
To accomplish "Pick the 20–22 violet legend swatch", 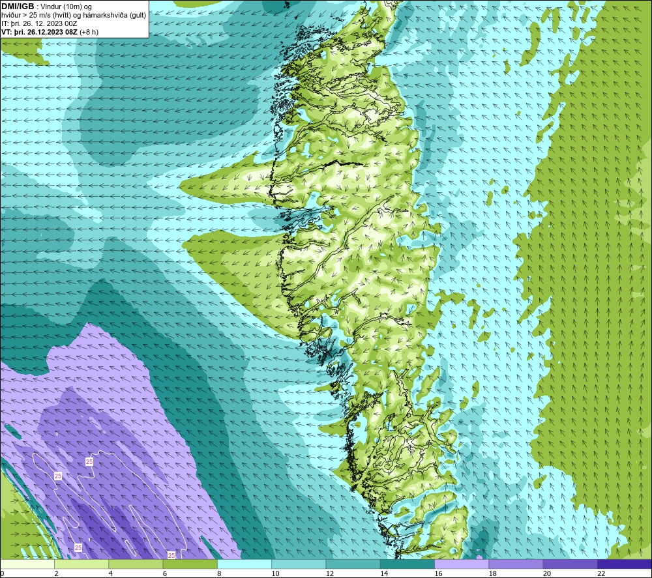I will pyautogui.click(x=570, y=564).
